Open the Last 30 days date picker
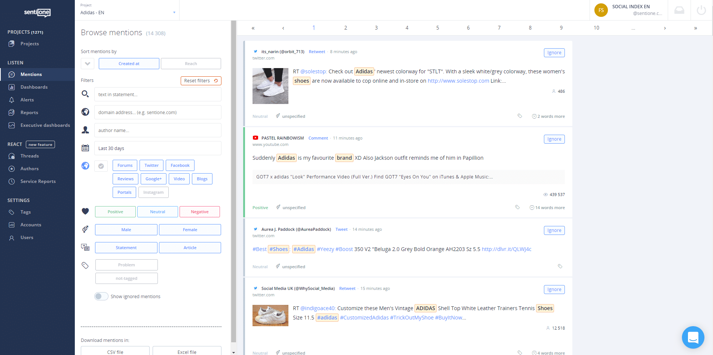713x355 pixels. [x=158, y=148]
